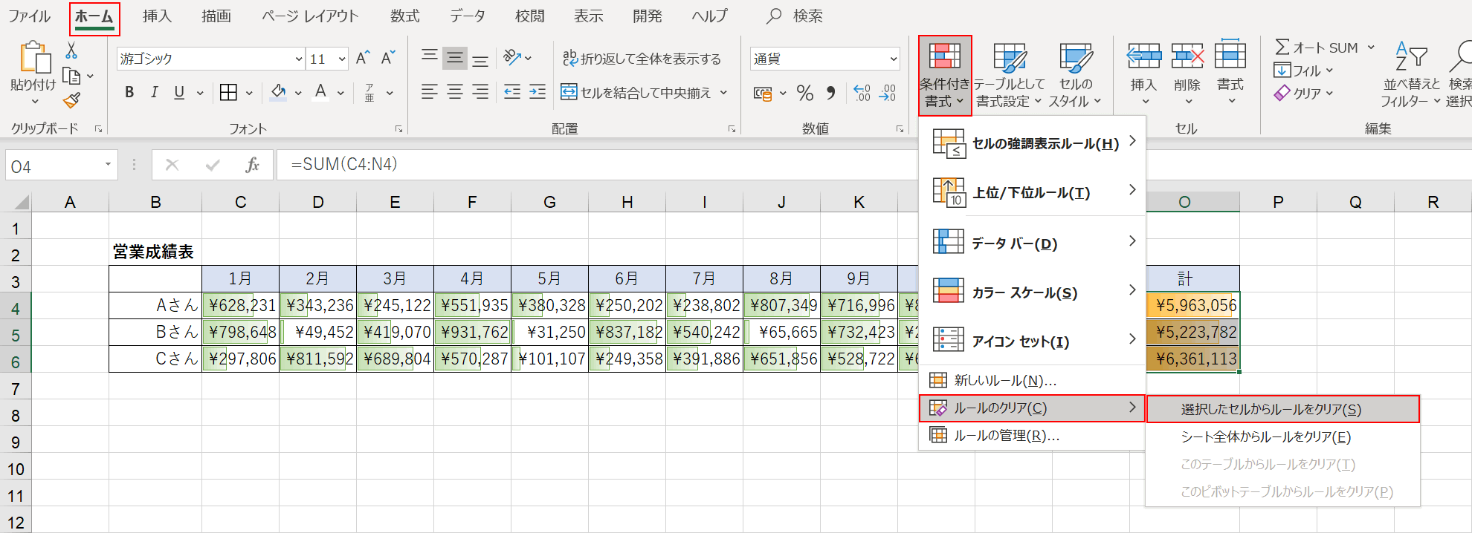Click the 条件付き書式 button

[945, 76]
